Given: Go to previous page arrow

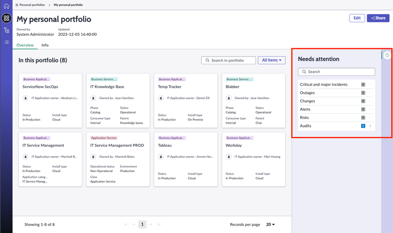Looking at the screenshot, I should pyautogui.click(x=134, y=224).
